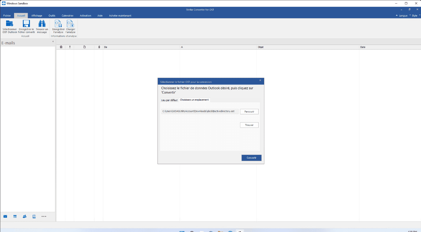Image resolution: width=421 pixels, height=232 pixels.
Task: Open the Contacts view icon
Action: coord(24,216)
